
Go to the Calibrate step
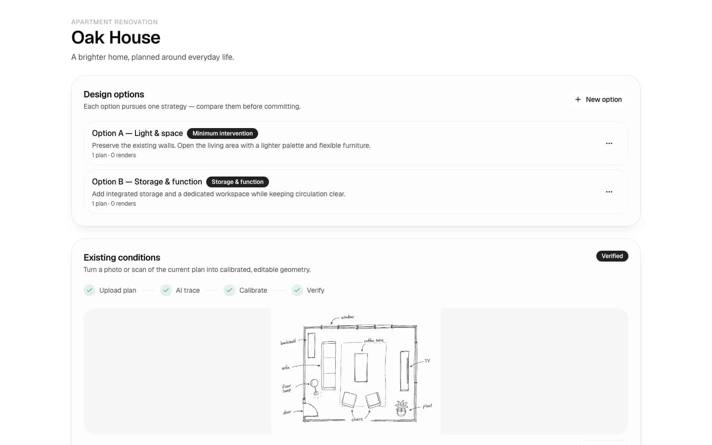pos(246,290)
